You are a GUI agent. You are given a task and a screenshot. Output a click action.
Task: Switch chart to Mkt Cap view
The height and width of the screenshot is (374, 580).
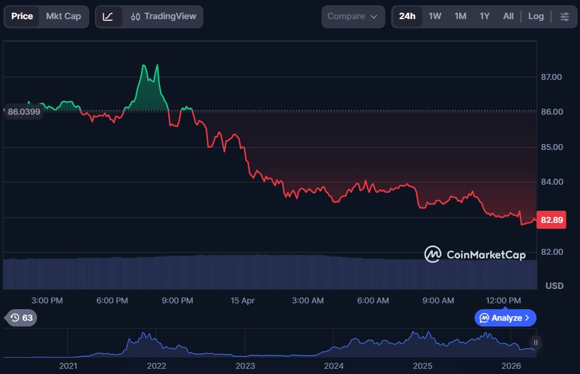(x=64, y=16)
